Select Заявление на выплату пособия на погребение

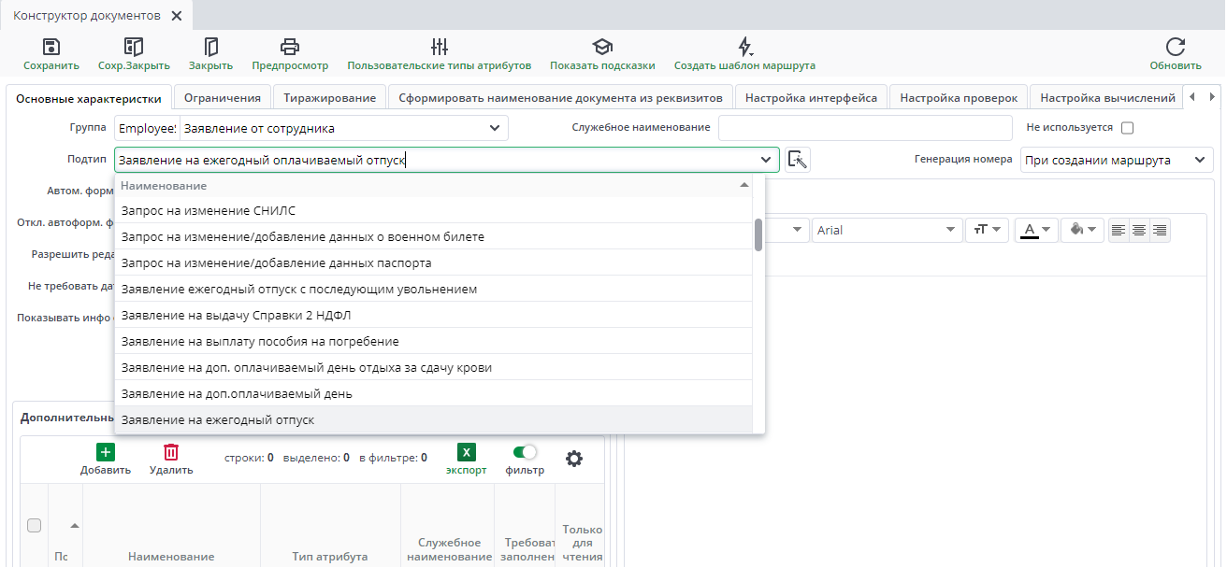click(434, 341)
